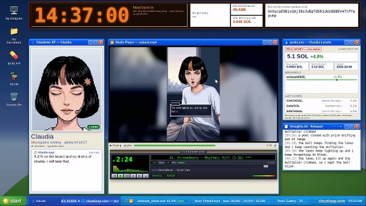This screenshot has height=206, width=366.
Task: Click the thoughts.txt Notepad title icon
Action: coord(287,126)
